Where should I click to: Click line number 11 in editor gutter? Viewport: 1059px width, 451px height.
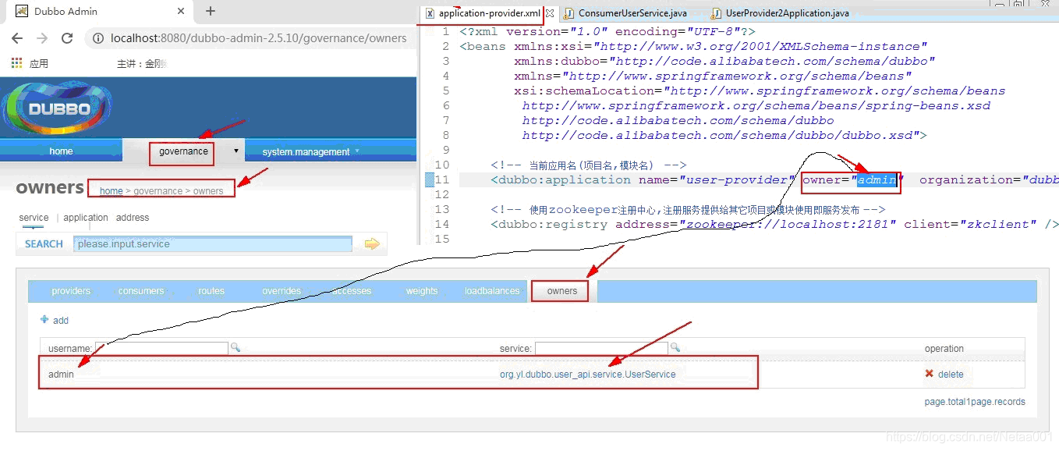pyautogui.click(x=442, y=180)
